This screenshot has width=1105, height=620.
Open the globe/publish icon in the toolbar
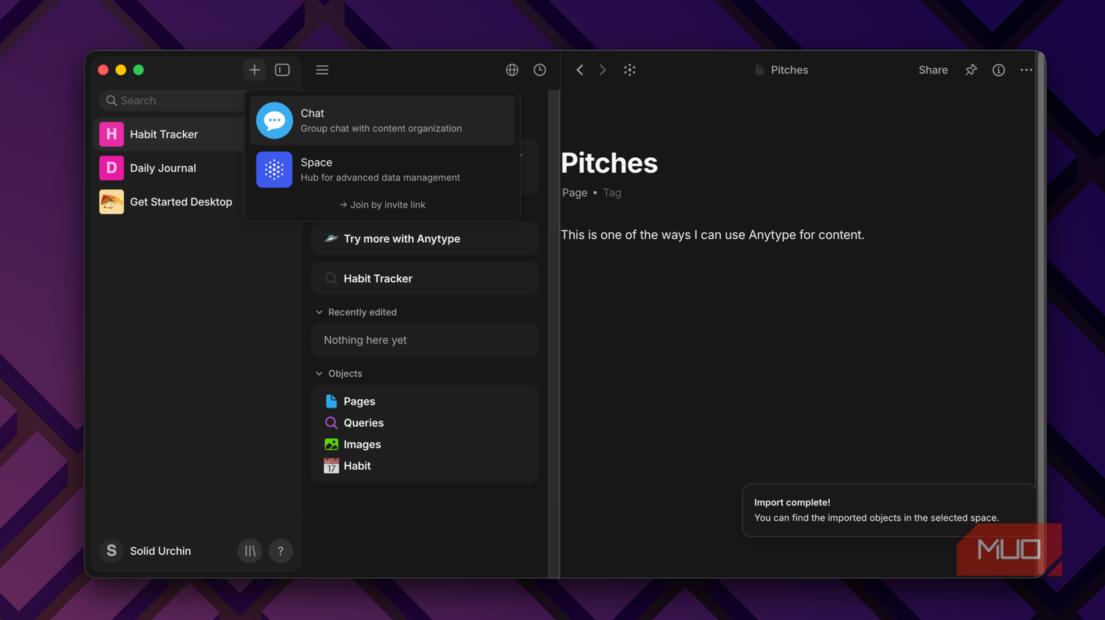512,70
